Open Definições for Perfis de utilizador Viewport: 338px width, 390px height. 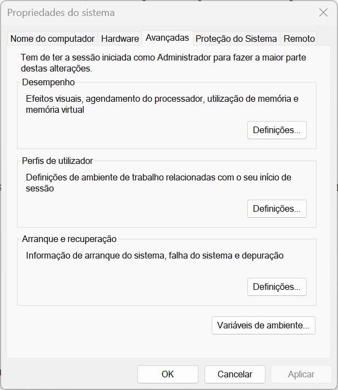(276, 209)
